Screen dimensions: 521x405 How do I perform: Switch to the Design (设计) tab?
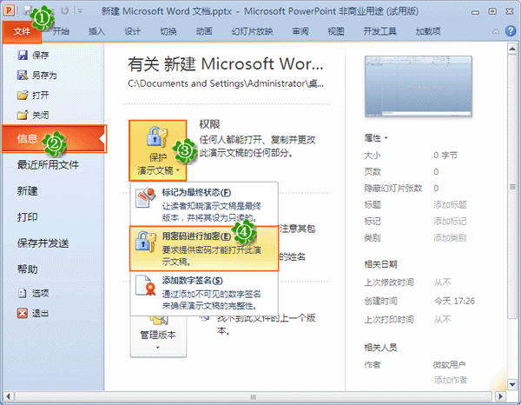coord(133,31)
